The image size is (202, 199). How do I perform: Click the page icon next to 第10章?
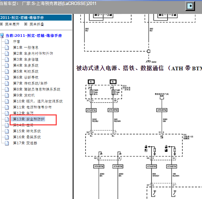tap(7, 101)
